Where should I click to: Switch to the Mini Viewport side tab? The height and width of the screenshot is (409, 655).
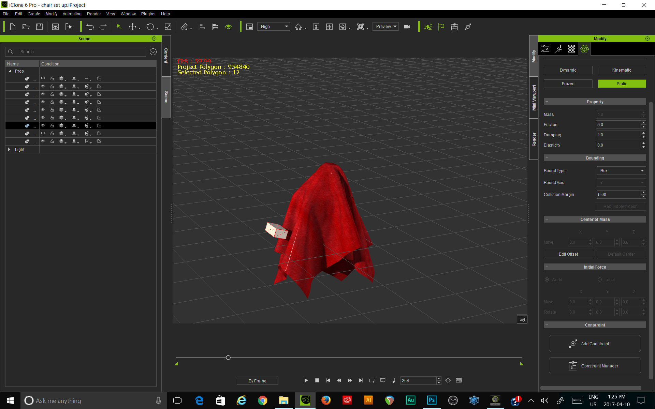(534, 97)
